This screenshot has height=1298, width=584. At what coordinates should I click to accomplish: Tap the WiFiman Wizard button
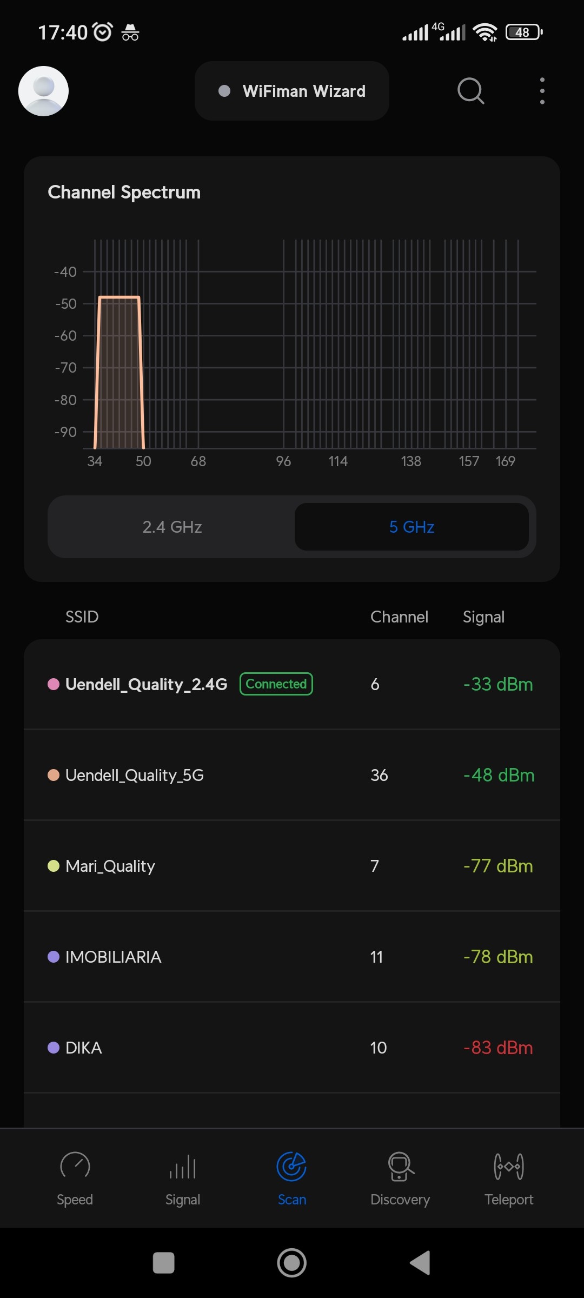pos(292,91)
